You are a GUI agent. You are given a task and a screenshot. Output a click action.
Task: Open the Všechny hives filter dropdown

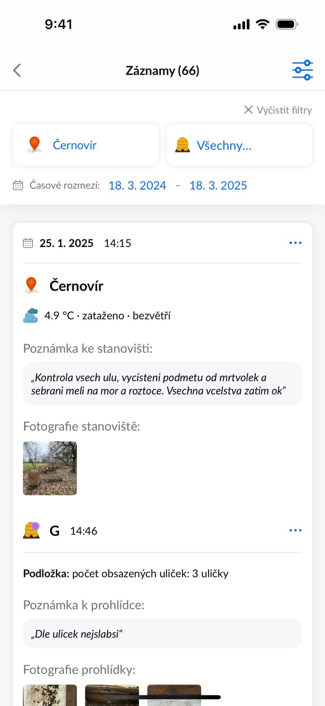[x=239, y=145]
